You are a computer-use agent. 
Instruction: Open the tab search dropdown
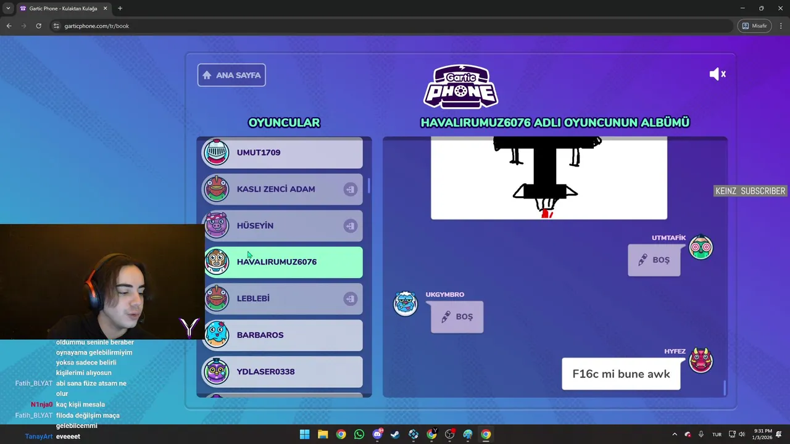(x=7, y=9)
